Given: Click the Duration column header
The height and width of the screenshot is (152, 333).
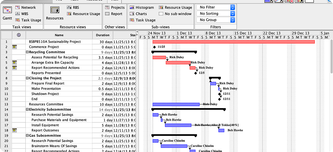Looking at the screenshot, I should (103, 35).
